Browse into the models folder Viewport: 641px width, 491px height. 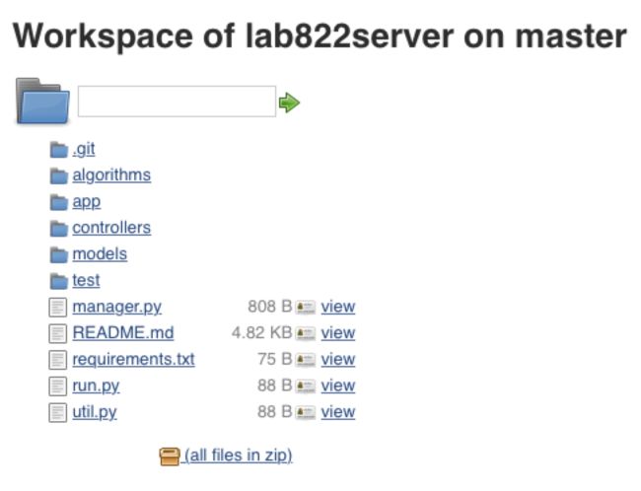[x=100, y=254]
